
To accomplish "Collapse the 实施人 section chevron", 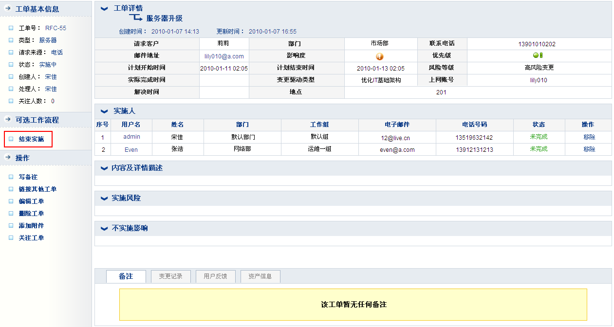I will 104,111.
